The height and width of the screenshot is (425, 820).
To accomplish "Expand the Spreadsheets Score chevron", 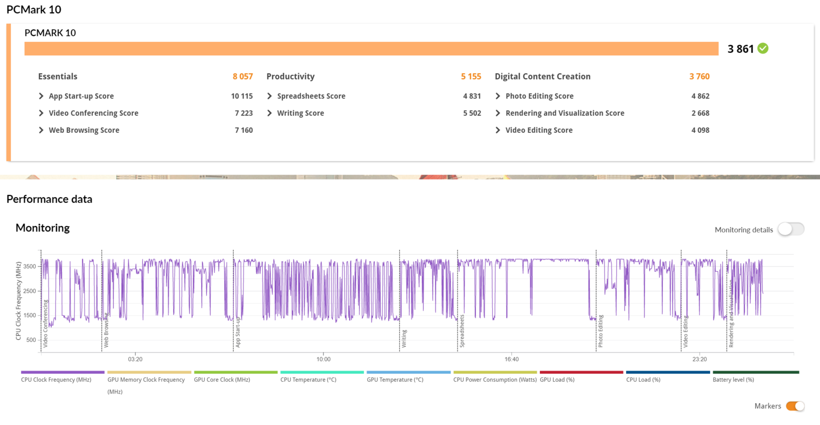I will coord(270,96).
